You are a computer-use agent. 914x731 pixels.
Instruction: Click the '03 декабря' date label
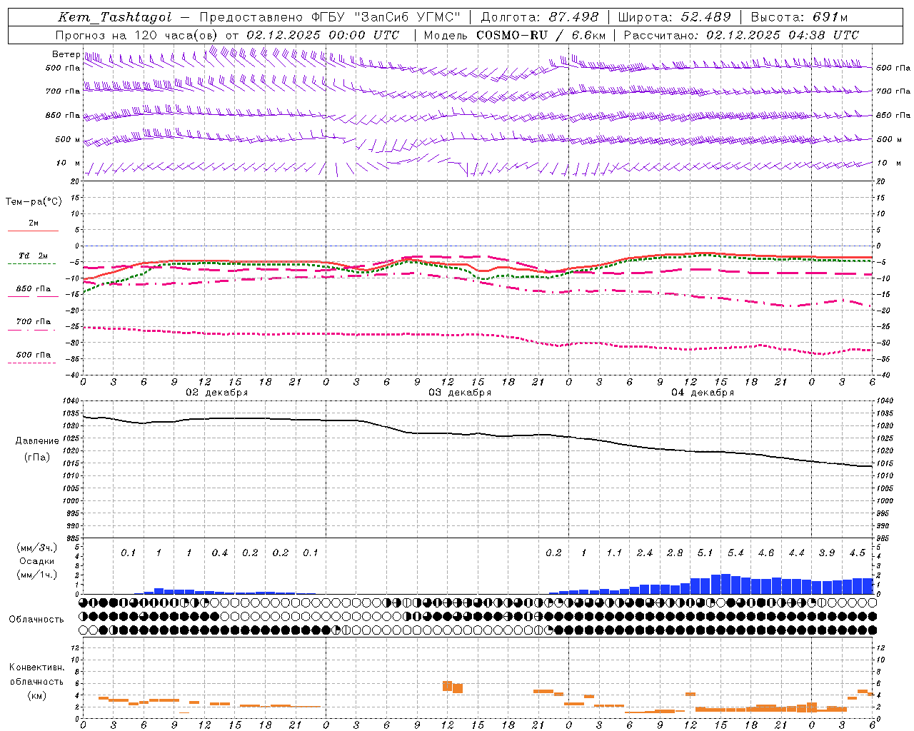(460, 393)
